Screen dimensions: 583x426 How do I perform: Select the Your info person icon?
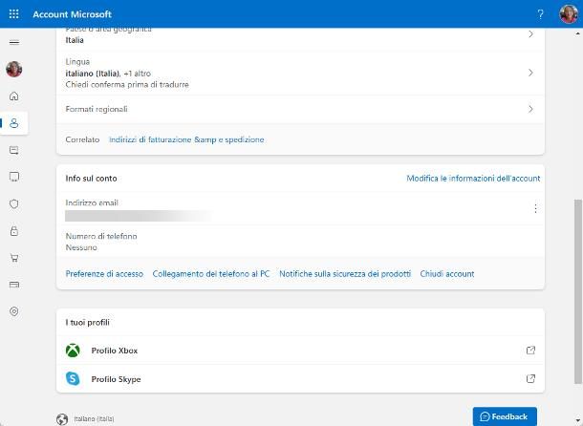pyautogui.click(x=14, y=123)
